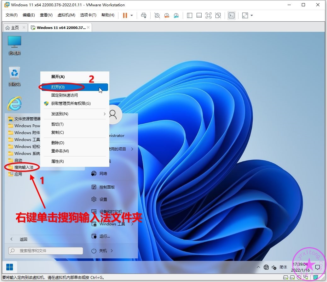This screenshot has width=327, height=282.
Task: Close the Windows 11 x64 VM tab
Action: click(88, 27)
